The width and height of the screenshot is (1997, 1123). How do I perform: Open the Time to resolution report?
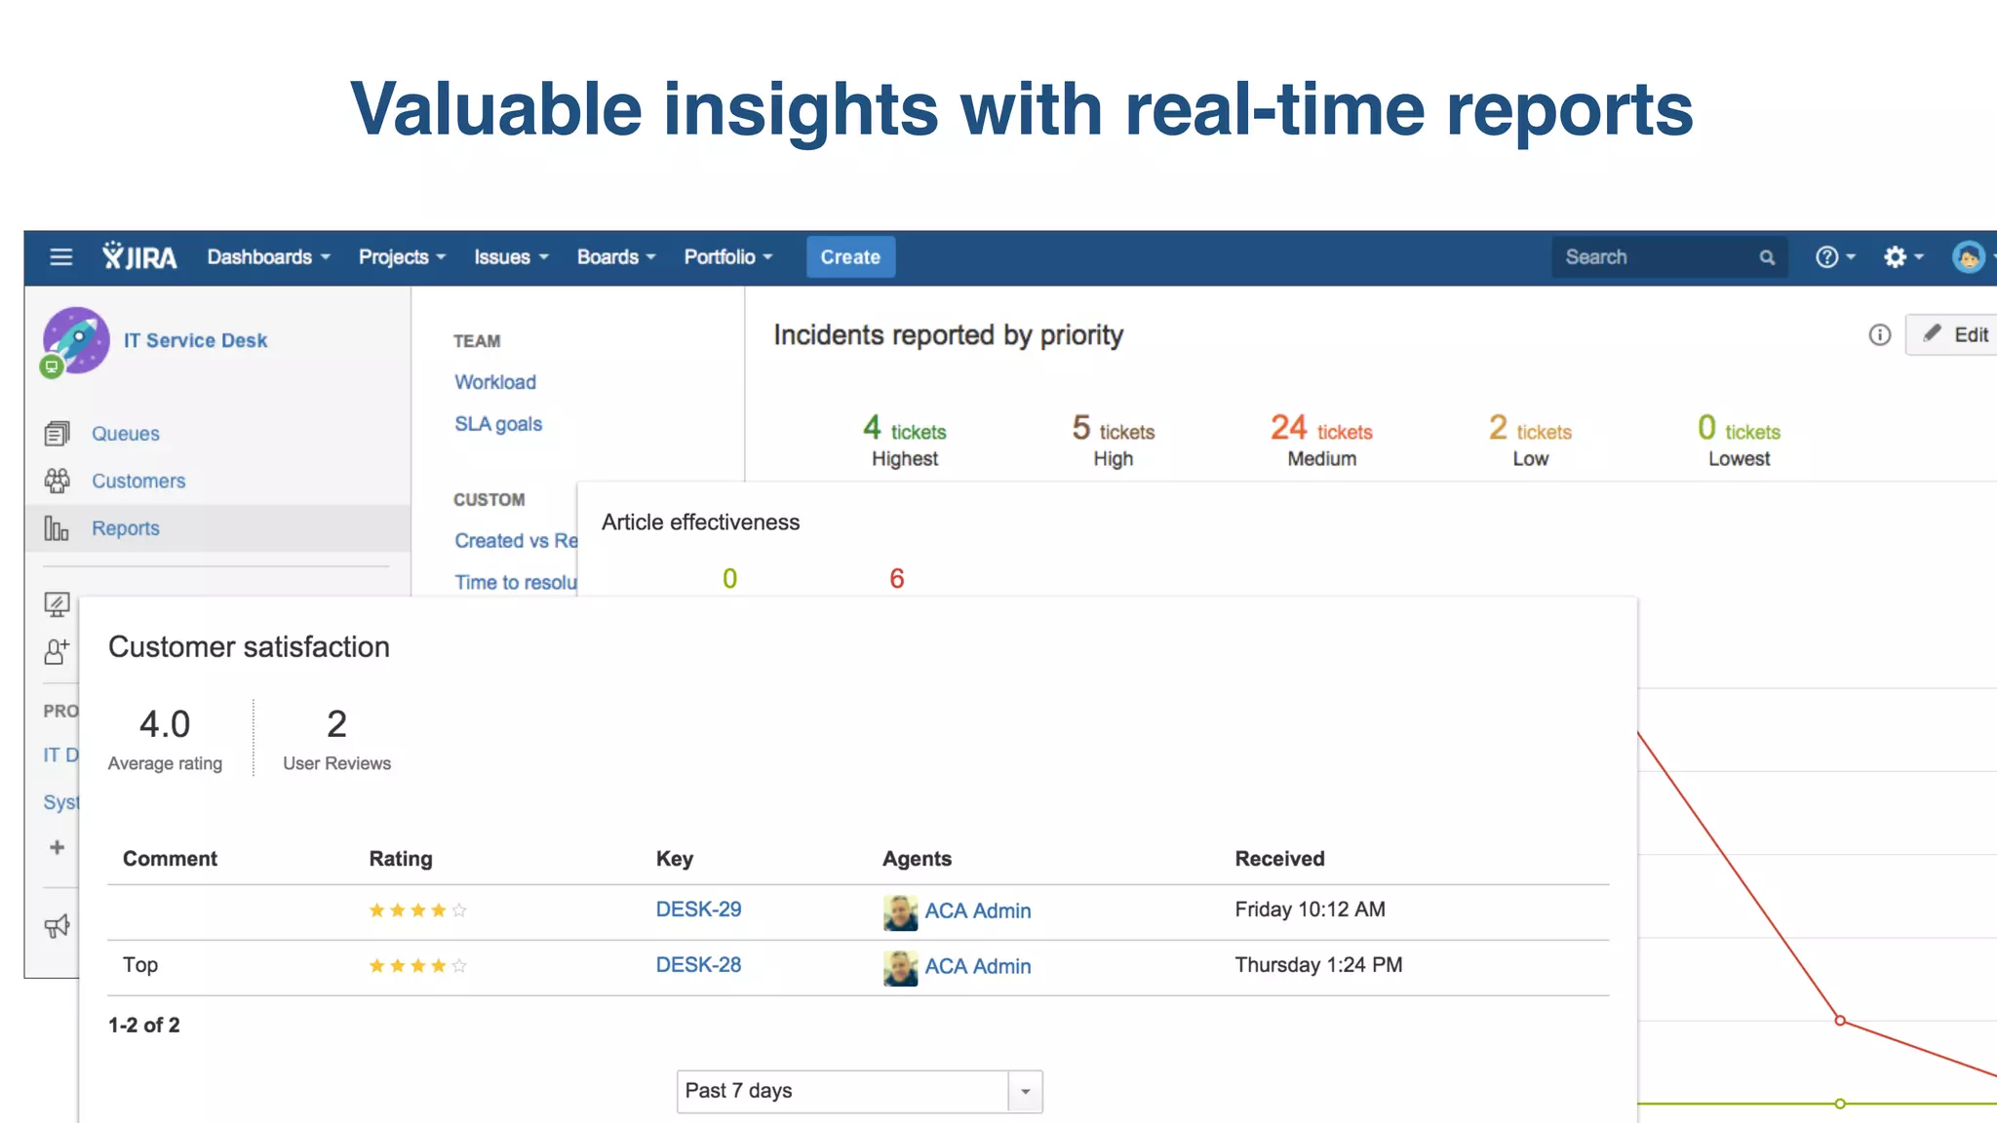click(516, 582)
